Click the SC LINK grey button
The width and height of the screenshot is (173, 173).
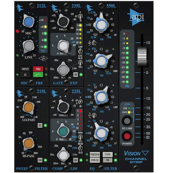tap(127, 121)
